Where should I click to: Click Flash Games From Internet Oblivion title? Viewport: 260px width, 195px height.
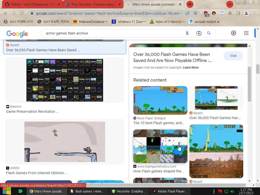point(37,173)
